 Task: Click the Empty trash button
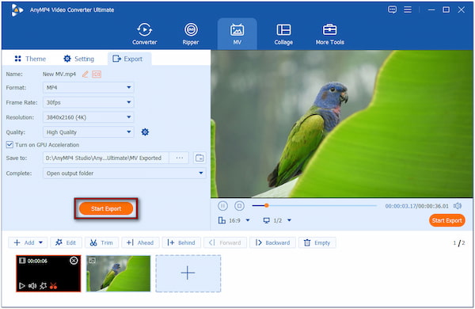tap(317, 242)
